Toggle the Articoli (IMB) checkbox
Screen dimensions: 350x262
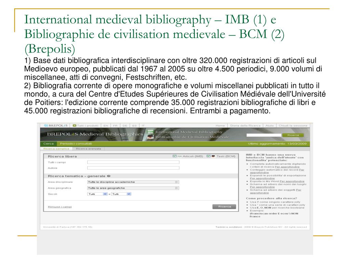pyautogui.click(x=175, y=156)
